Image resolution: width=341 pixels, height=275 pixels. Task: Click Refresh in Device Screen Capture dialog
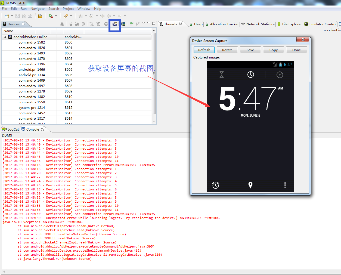[x=204, y=50]
